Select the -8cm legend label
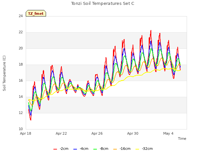The height and width of the screenshot is (155, 206). [104, 149]
